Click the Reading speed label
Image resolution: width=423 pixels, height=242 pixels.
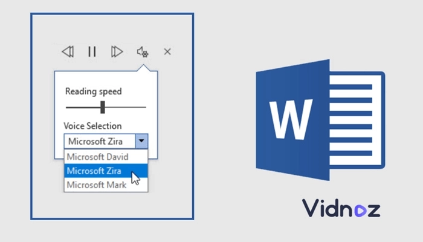point(93,91)
